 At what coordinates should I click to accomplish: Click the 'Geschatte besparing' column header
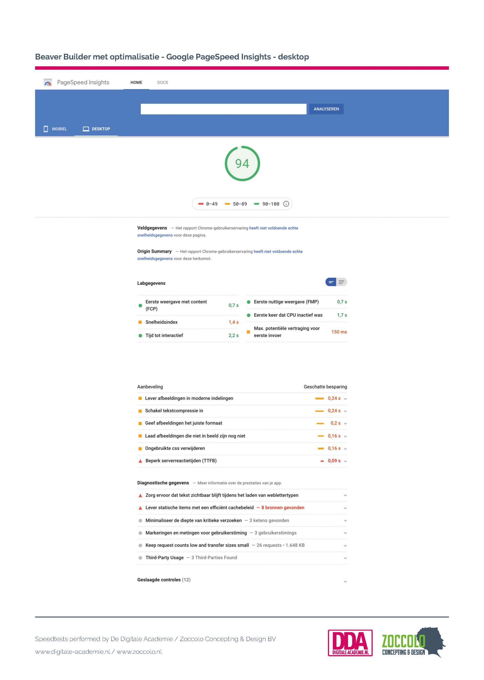coord(325,387)
